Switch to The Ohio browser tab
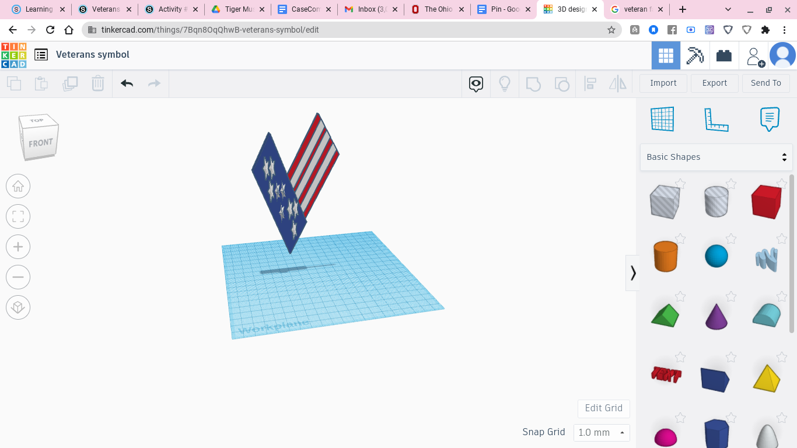Screen dimensions: 797x448 pyautogui.click(x=438, y=9)
